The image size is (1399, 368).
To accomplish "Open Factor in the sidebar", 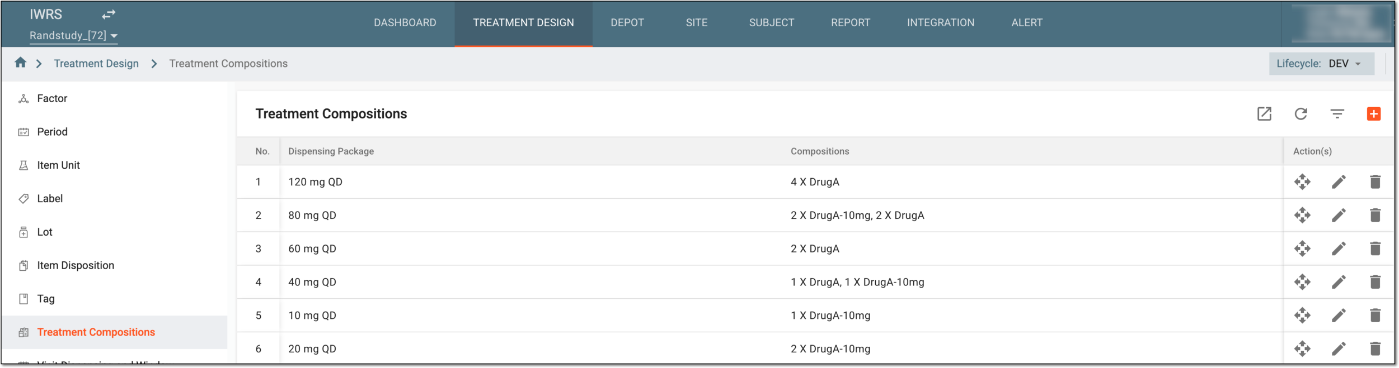I will coord(114,99).
